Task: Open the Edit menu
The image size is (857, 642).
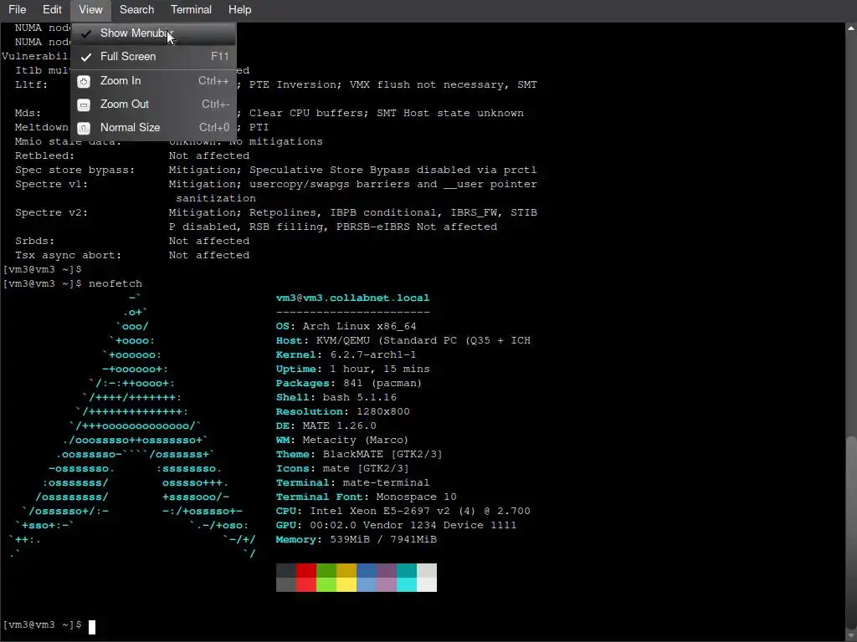Action: 52,10
